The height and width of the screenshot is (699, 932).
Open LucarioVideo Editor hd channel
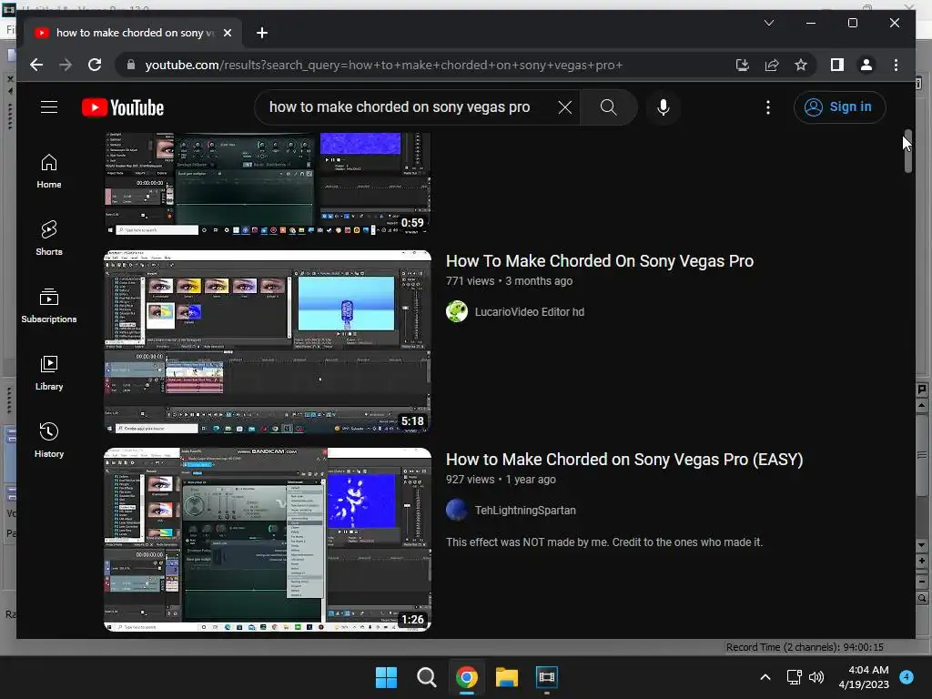pyautogui.click(x=529, y=312)
